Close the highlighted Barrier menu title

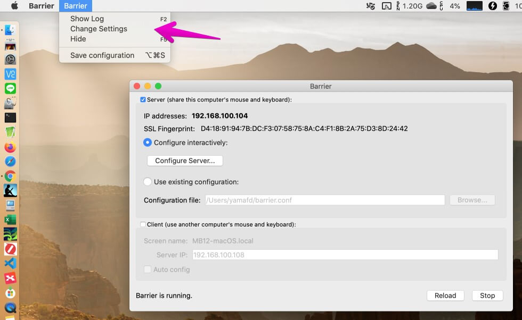pyautogui.click(x=76, y=6)
